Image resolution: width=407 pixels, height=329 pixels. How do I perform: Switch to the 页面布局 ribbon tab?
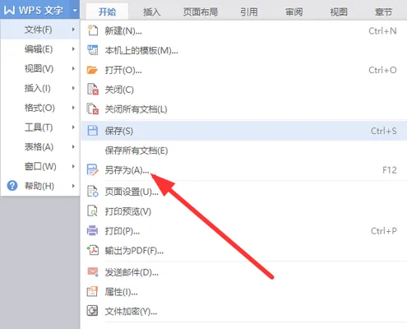(x=201, y=12)
